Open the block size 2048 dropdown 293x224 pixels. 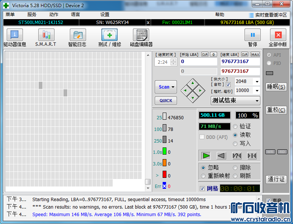[257, 81]
